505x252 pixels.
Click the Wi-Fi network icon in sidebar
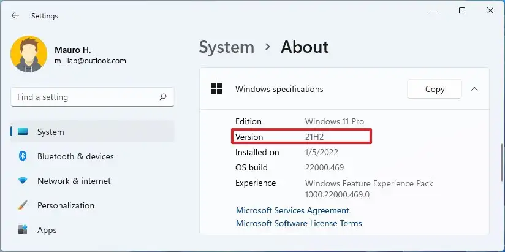pyautogui.click(x=23, y=181)
